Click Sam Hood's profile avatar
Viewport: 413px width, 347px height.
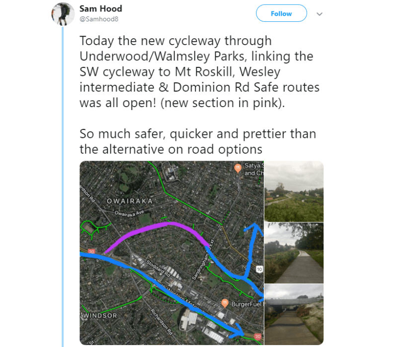(63, 14)
